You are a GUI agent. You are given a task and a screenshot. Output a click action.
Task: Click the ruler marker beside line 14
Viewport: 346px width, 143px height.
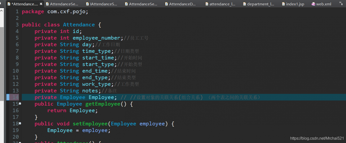8,97
